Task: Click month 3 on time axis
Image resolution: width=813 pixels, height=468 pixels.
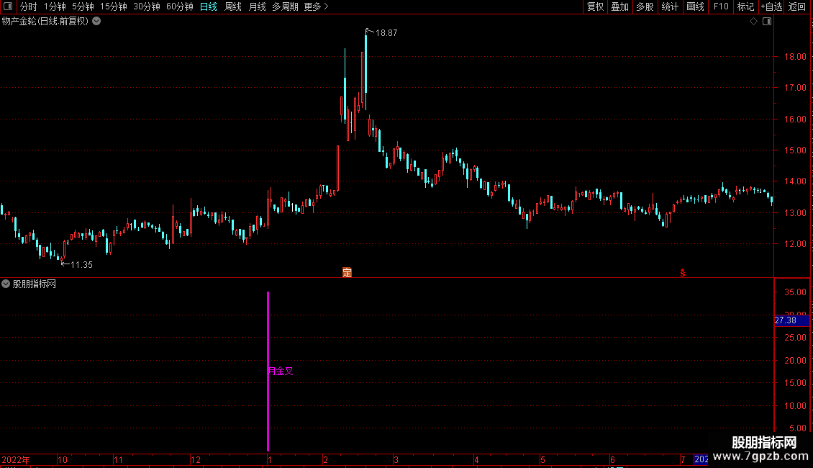Action: 396,459
